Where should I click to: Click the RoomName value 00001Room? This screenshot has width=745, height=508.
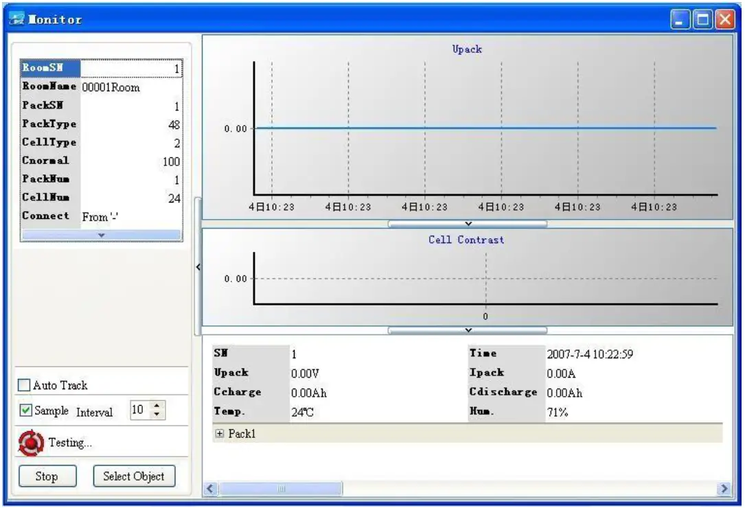click(110, 87)
